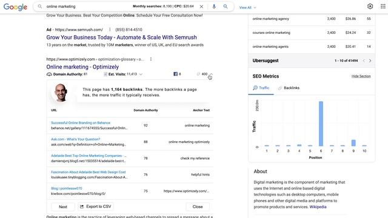Select the online marketing agents keyword row
The height and width of the screenshot is (218, 388).
[312, 47]
